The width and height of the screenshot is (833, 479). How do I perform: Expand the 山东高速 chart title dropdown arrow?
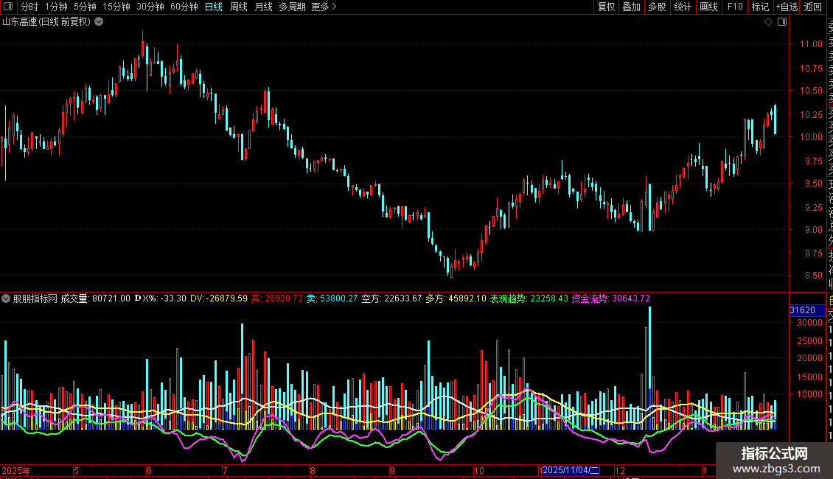tap(100, 22)
